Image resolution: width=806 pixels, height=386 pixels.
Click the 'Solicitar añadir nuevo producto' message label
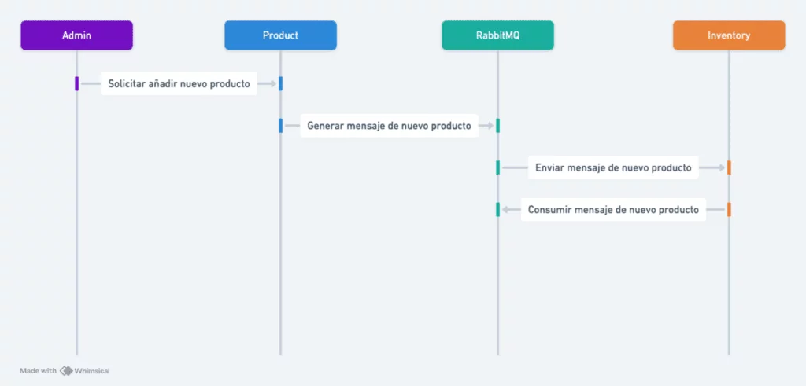tap(179, 83)
